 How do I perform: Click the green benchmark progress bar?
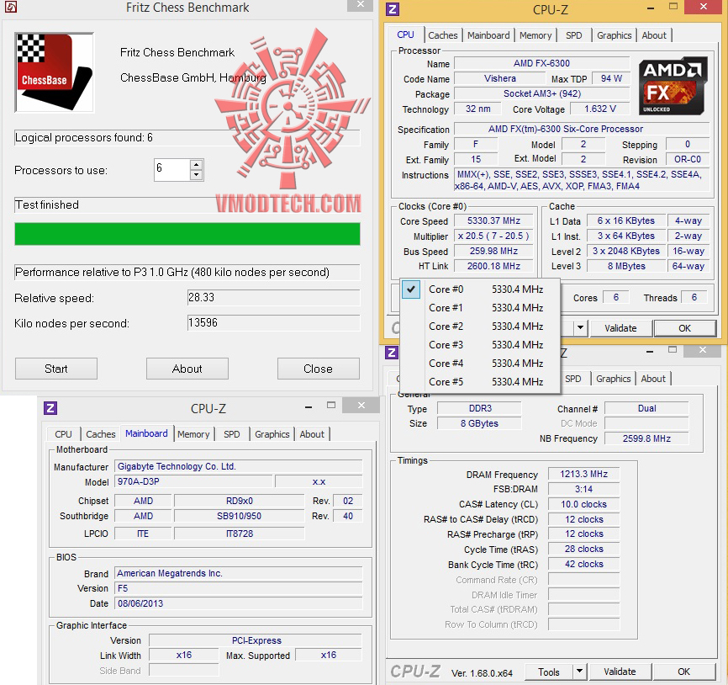(187, 234)
